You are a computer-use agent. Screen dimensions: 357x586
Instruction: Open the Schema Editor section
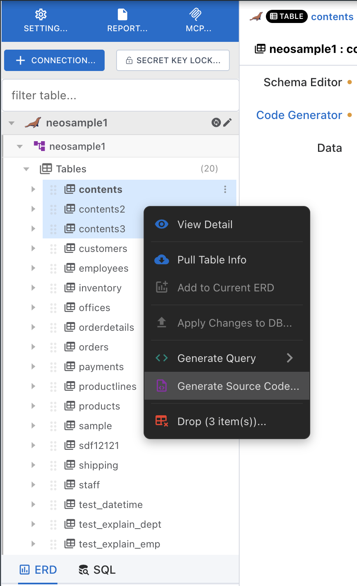click(x=302, y=82)
